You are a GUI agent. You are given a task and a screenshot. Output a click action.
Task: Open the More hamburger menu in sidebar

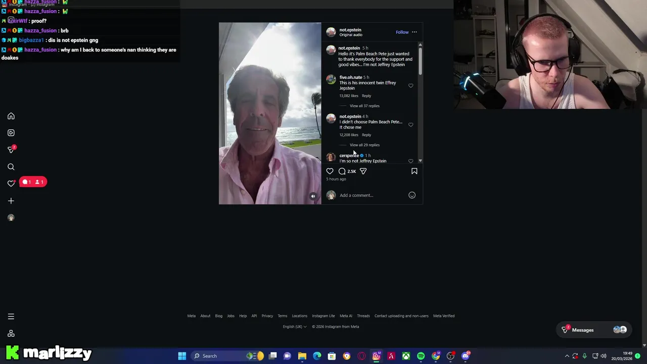pos(11,316)
